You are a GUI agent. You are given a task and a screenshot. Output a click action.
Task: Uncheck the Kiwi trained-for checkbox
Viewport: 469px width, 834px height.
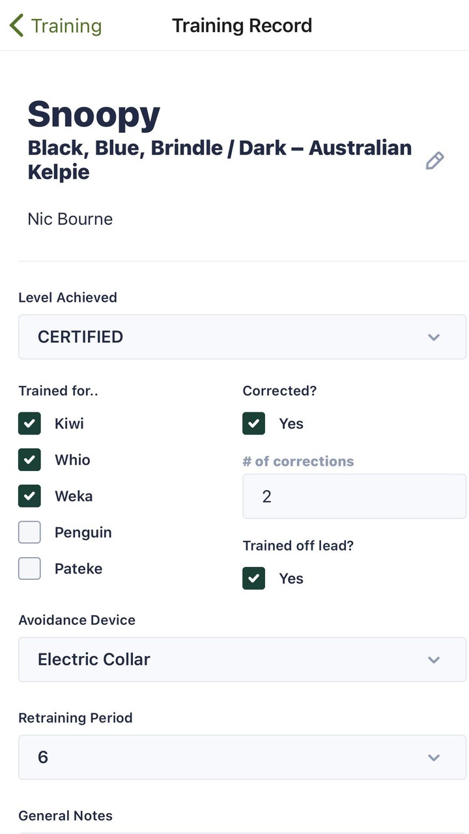(29, 424)
